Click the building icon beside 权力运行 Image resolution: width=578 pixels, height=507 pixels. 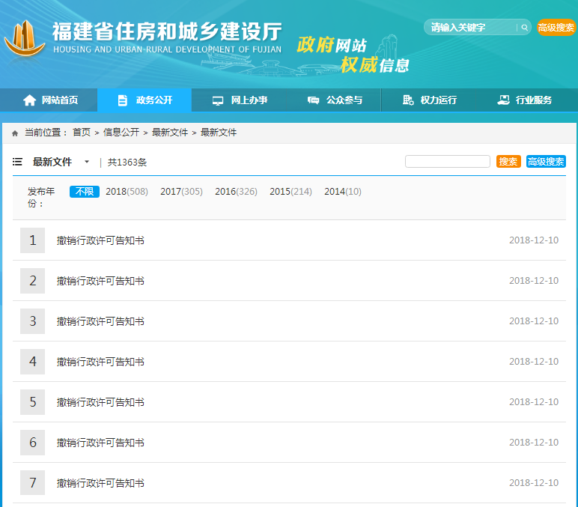pos(408,100)
